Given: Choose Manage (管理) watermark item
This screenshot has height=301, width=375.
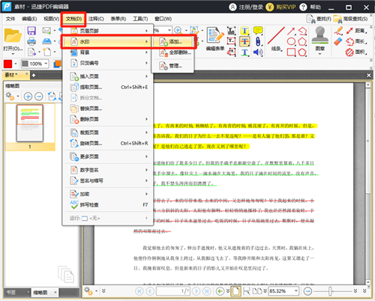Looking at the screenshot, I should (x=172, y=66).
